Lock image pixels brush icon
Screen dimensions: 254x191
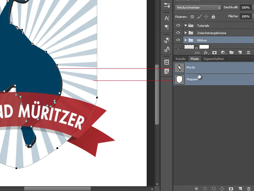pos(199,17)
